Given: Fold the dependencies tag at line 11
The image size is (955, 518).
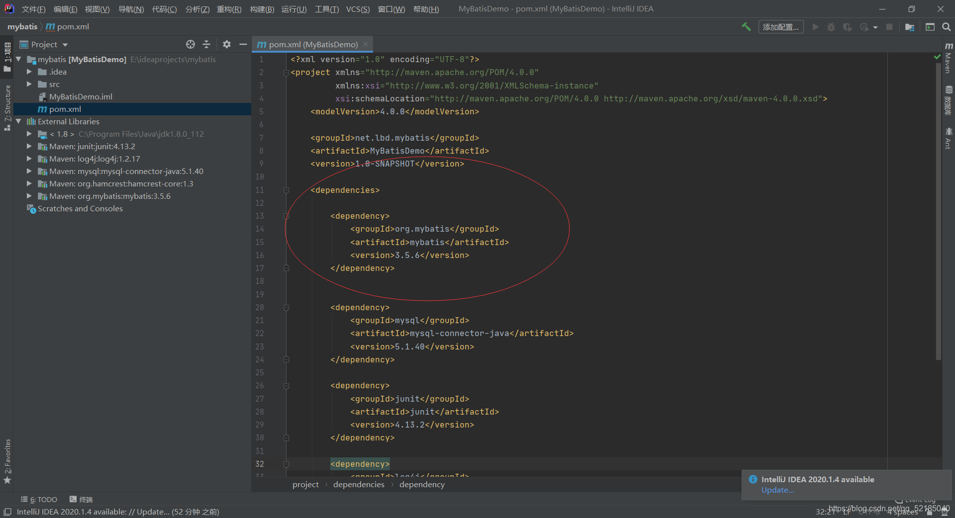Looking at the screenshot, I should 286,190.
